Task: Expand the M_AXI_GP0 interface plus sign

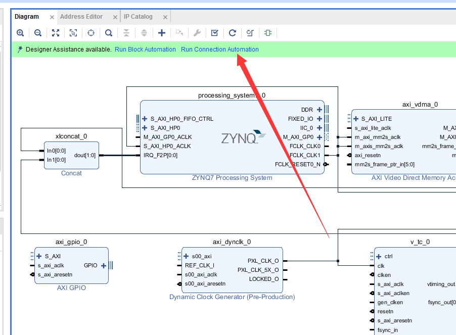Action: (x=320, y=137)
